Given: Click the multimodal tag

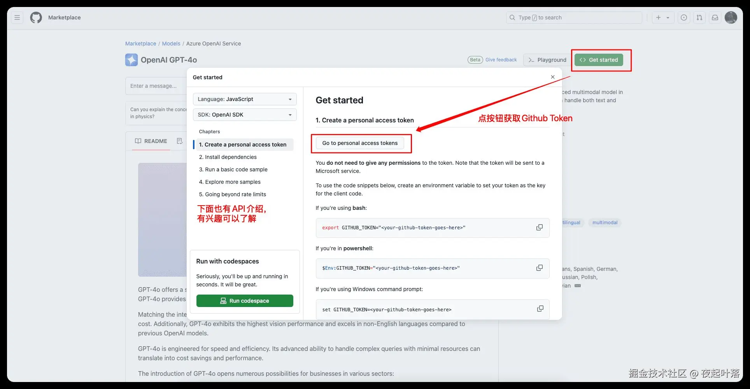Looking at the screenshot, I should tap(605, 223).
